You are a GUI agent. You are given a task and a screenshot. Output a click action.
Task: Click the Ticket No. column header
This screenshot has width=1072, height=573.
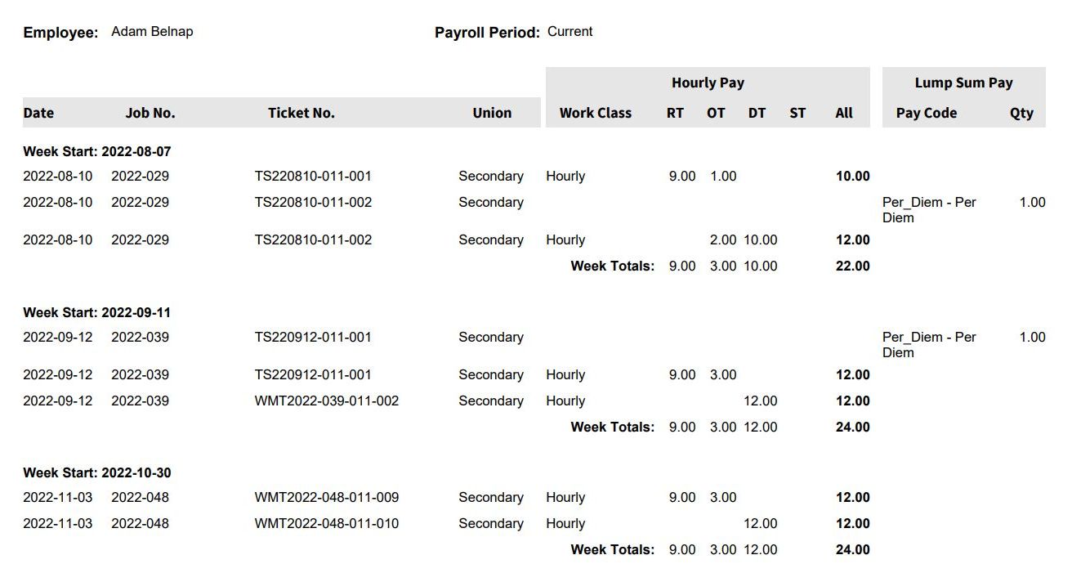(301, 113)
